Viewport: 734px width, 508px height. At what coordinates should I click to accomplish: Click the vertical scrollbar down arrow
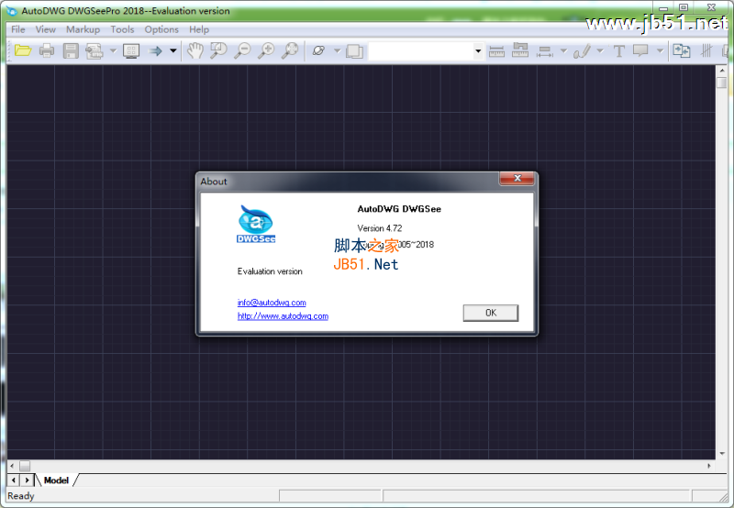(x=722, y=454)
